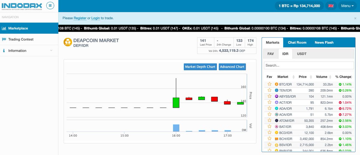Click the Last Price 141 box
This screenshot has width=360, height=155.
(x=206, y=42)
